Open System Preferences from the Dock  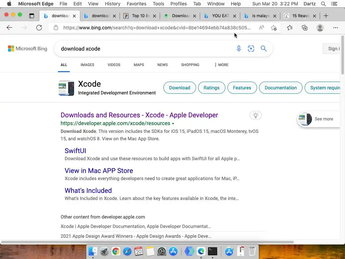tap(162, 251)
